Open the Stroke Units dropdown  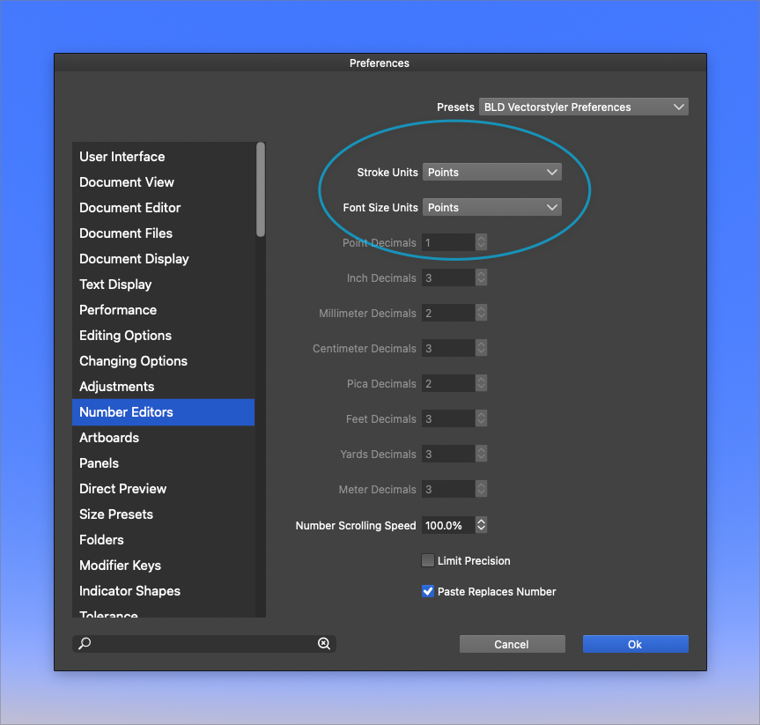(491, 172)
